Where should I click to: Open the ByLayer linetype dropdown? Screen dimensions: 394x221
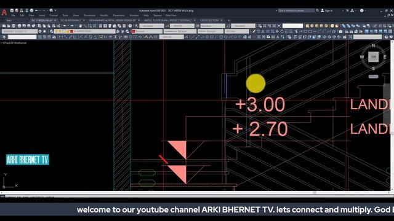click(180, 31)
